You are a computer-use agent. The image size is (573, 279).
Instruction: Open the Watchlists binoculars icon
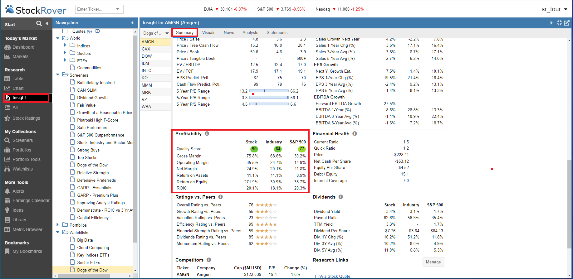point(7,169)
